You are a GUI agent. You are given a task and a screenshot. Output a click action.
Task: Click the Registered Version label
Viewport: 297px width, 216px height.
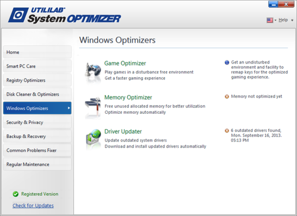(x=39, y=194)
